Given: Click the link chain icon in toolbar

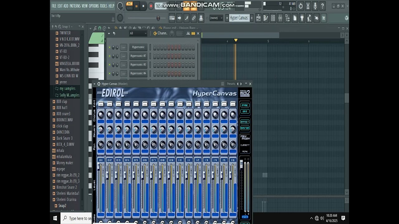Looking at the screenshot, I should (x=194, y=18).
